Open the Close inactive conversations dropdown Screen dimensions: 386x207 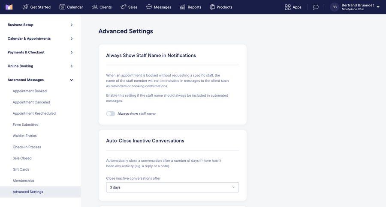click(172, 187)
